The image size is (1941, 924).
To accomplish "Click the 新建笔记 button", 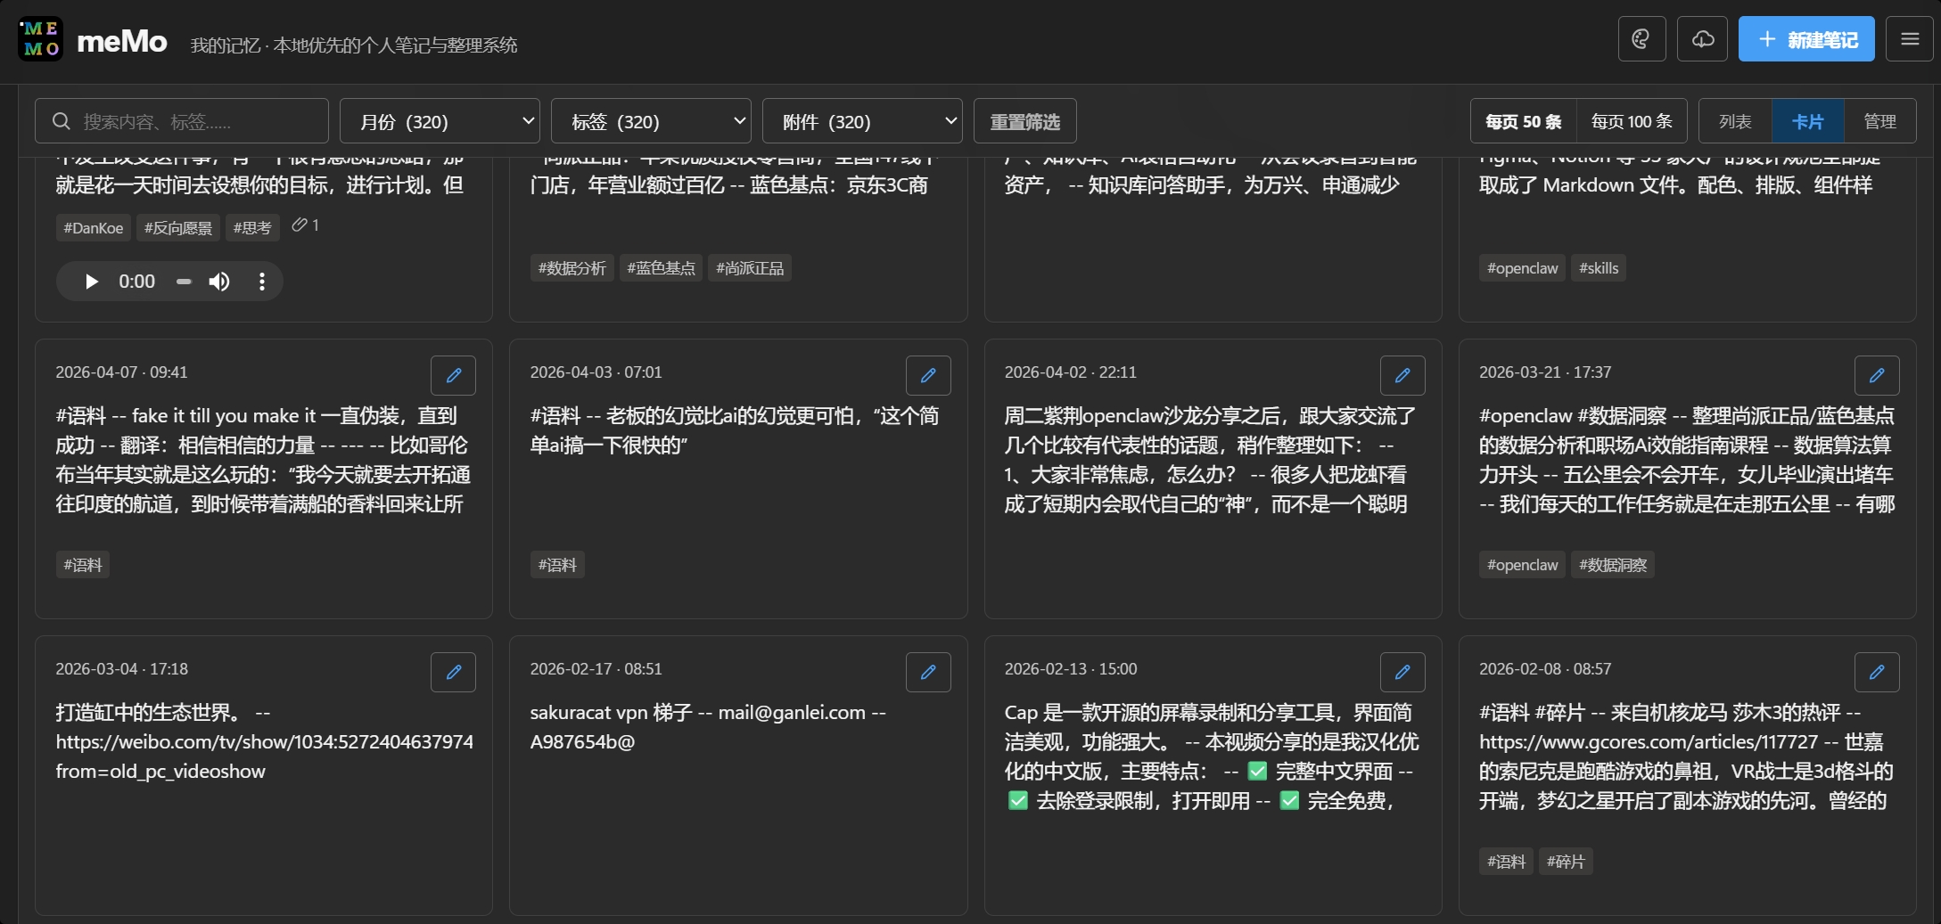I will pyautogui.click(x=1806, y=39).
